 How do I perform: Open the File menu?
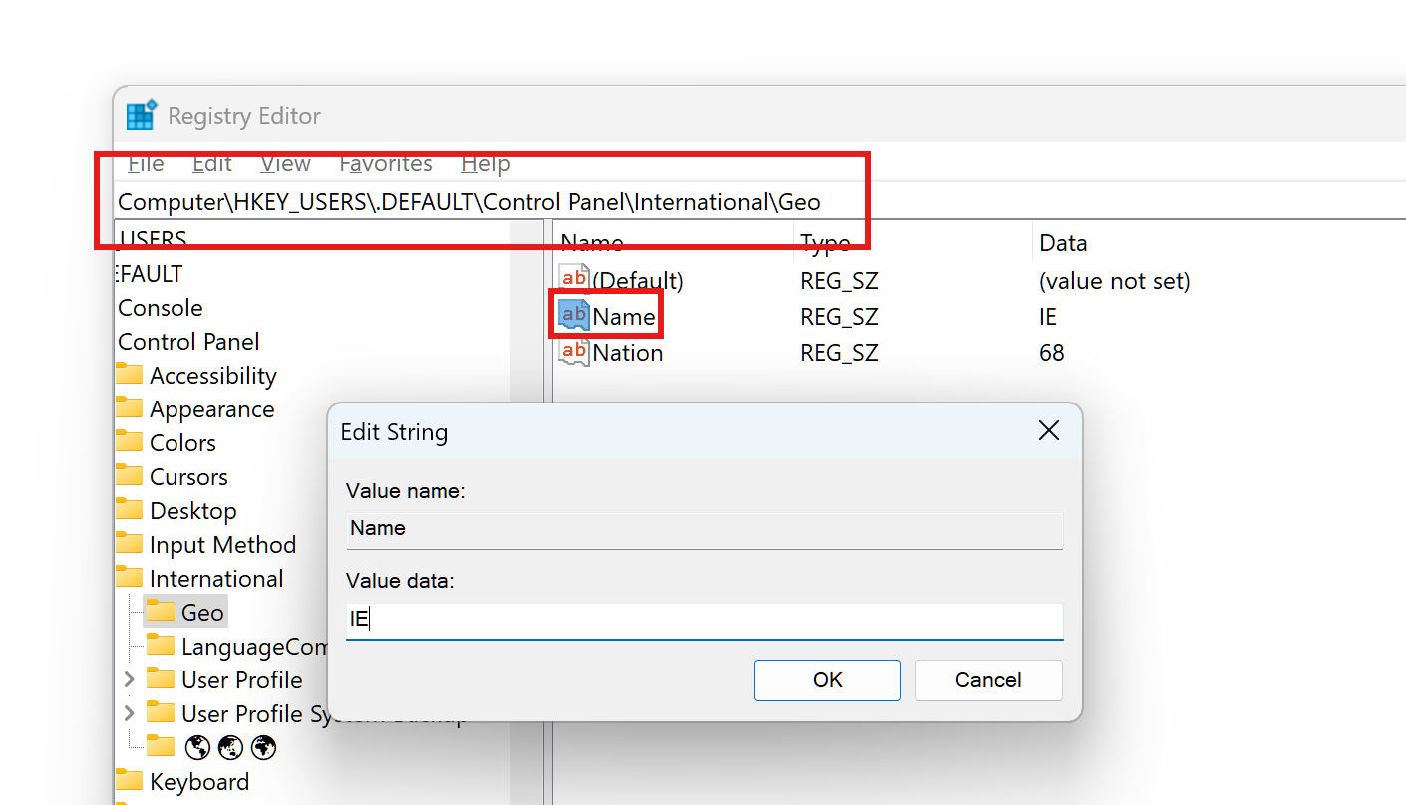pyautogui.click(x=147, y=164)
